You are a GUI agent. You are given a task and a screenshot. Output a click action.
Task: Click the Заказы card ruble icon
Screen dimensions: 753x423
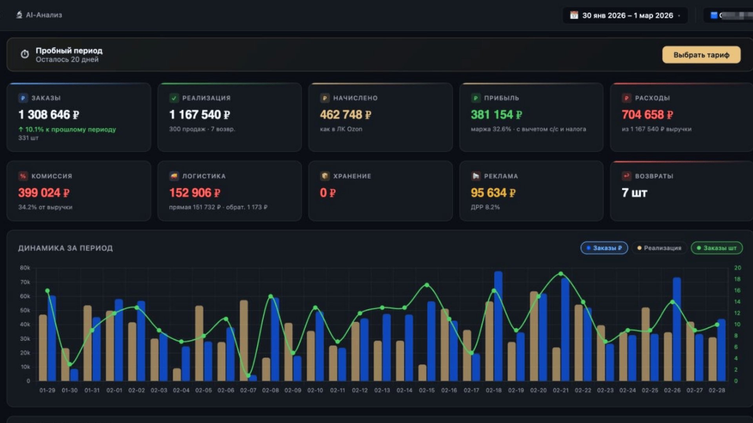pos(23,98)
